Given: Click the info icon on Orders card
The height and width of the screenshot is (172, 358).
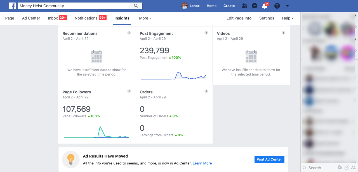Looking at the screenshot, I should [206, 91].
